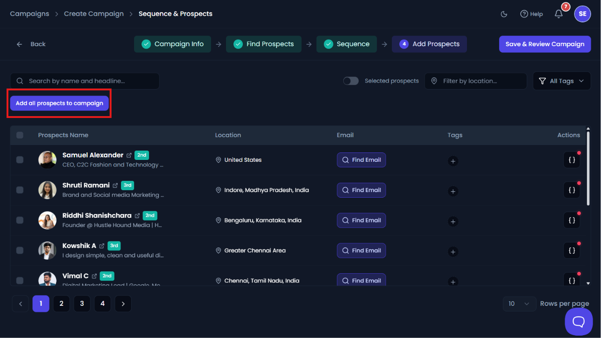Viewport: 601px width, 338px height.
Task: Click Search by name and headline field
Action: (85, 81)
